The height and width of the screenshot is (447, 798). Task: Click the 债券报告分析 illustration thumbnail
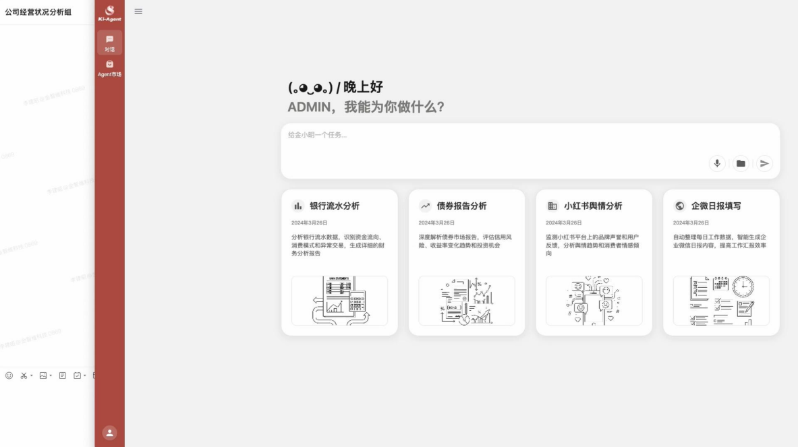tap(467, 301)
